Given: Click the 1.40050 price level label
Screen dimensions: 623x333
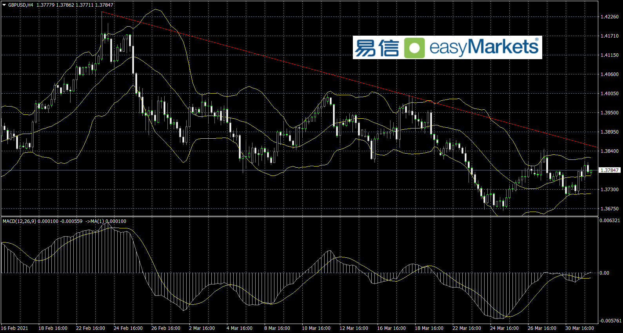Looking at the screenshot, I should (609, 94).
